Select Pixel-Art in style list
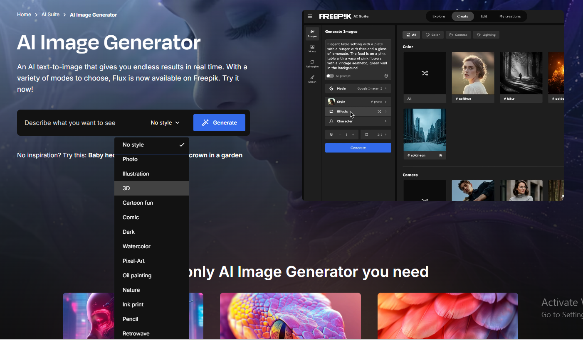This screenshot has height=340, width=583. (x=152, y=261)
